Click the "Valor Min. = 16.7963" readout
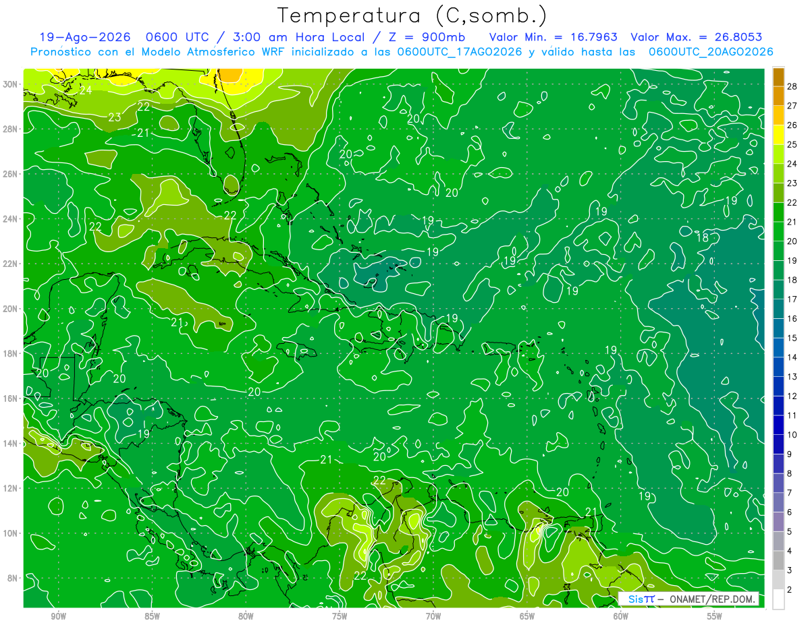810x625 pixels. [x=553, y=37]
